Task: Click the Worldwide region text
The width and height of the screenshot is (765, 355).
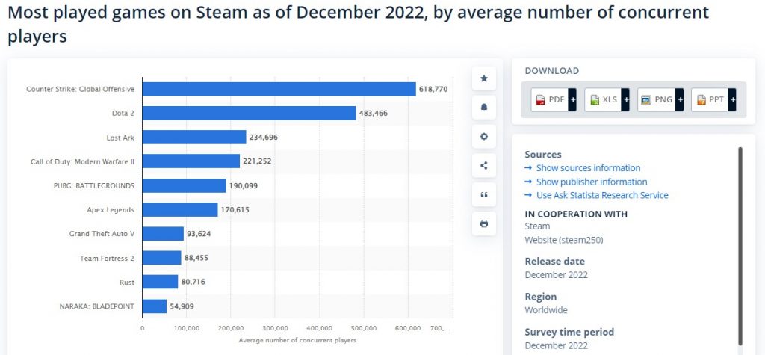Action: 546,310
